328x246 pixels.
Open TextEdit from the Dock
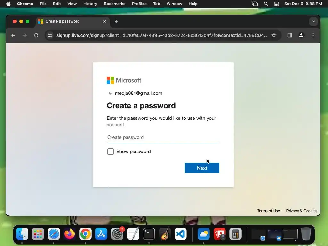click(x=133, y=234)
